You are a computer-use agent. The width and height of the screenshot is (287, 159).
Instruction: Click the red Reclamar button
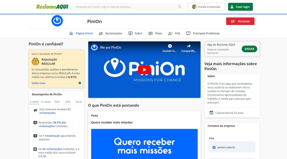240,21
